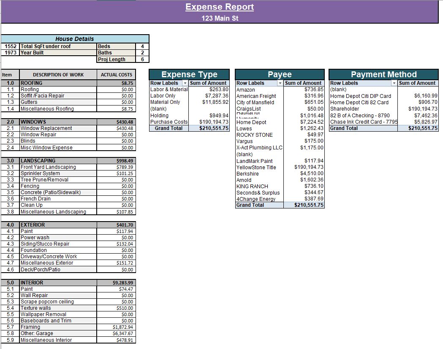Open Expense Type Row Labels filter dropdown

[185, 83]
